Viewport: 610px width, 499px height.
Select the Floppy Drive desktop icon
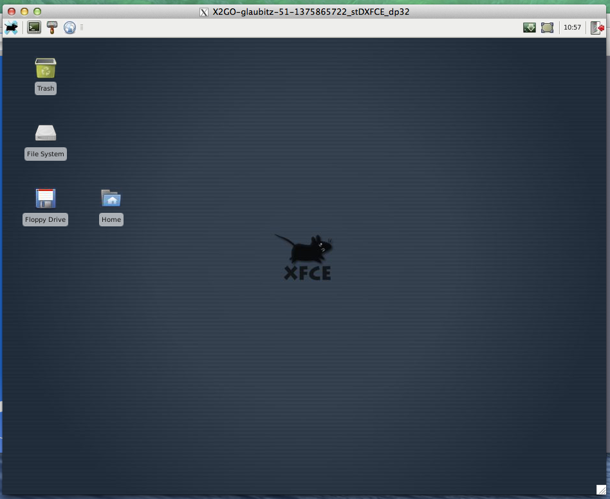click(46, 199)
